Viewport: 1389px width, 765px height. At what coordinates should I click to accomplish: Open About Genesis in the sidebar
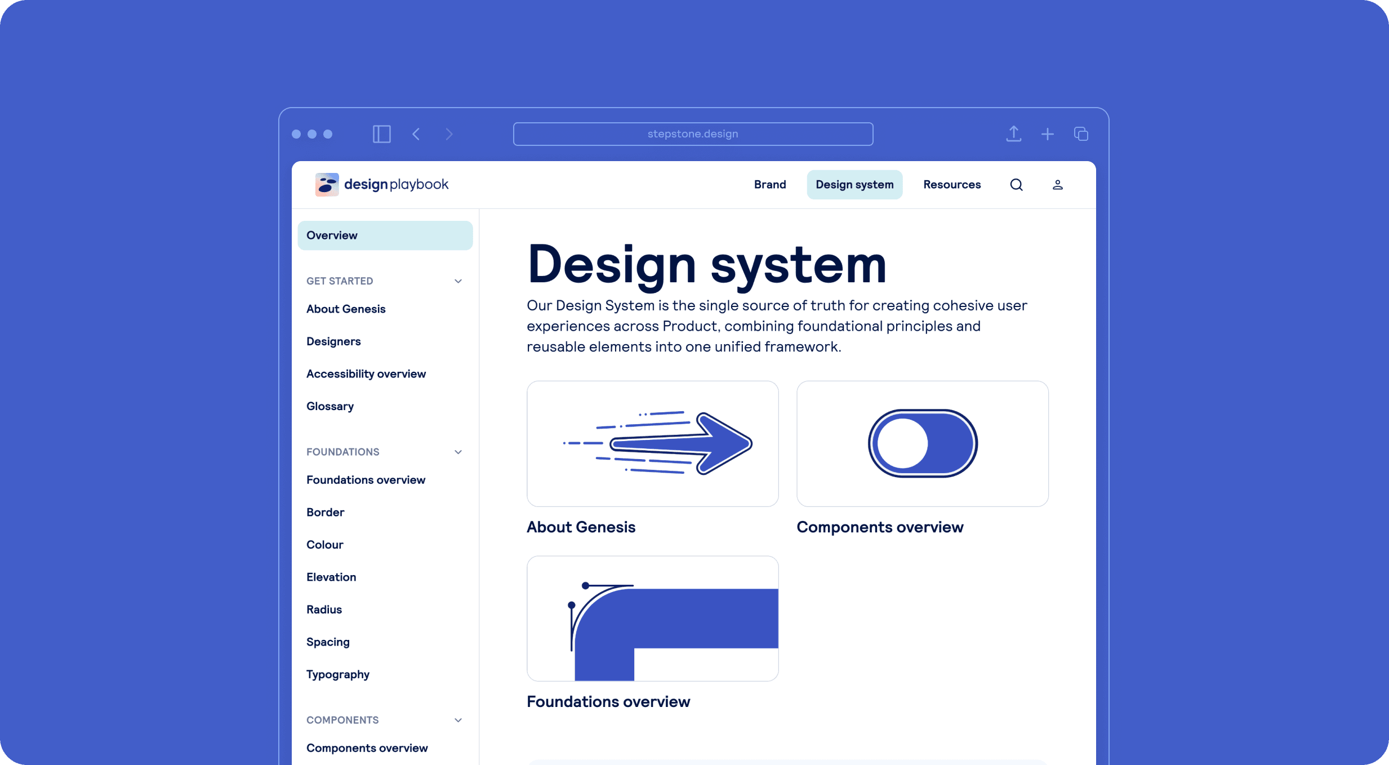[346, 309]
